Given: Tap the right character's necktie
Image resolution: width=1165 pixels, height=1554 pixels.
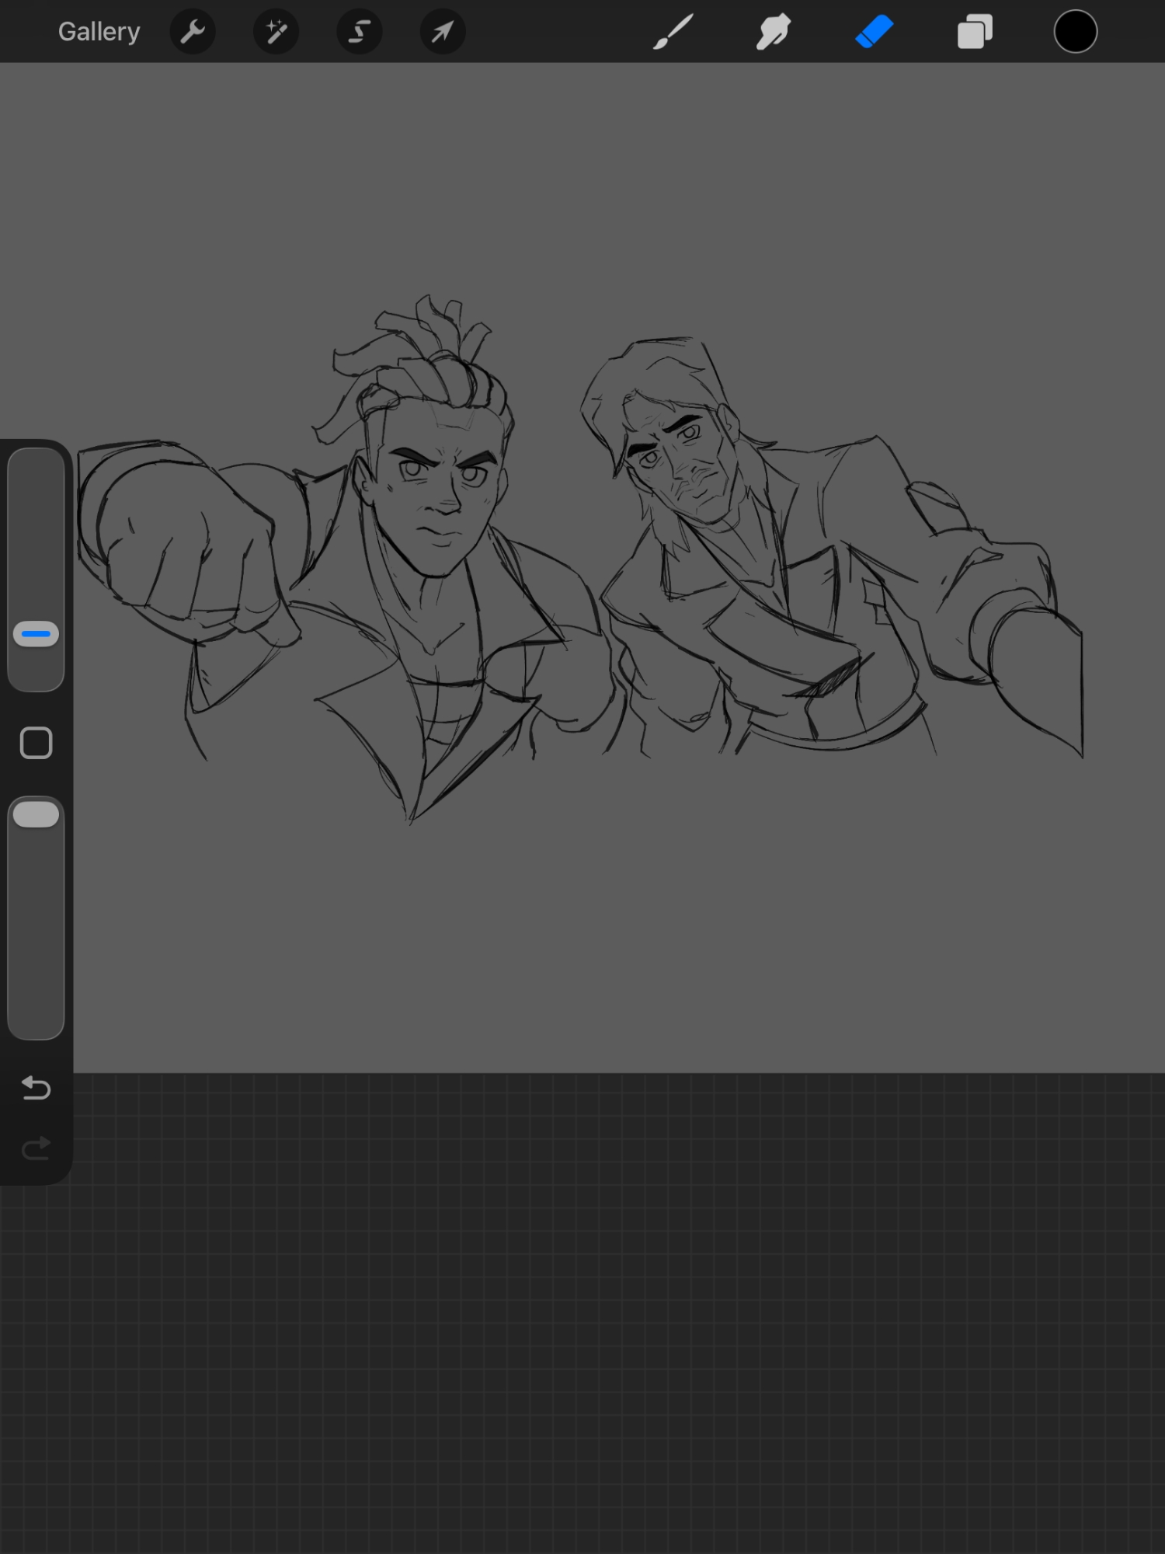Looking at the screenshot, I should pos(784,645).
